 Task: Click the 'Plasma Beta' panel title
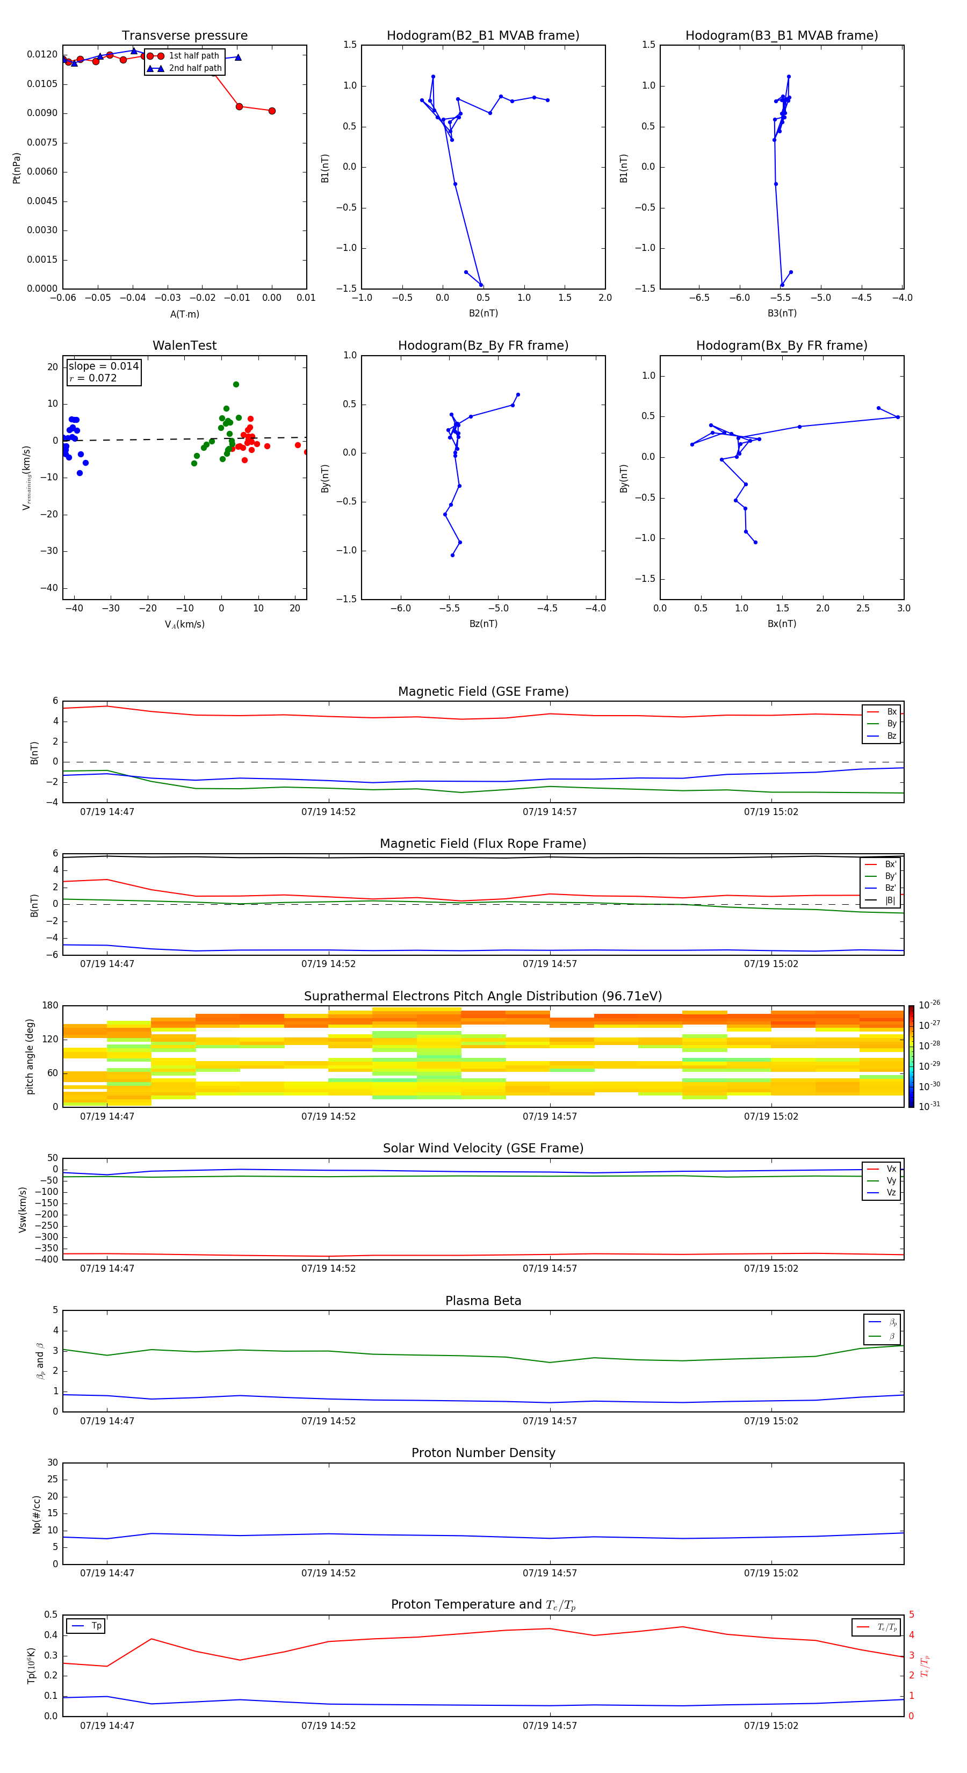click(483, 1301)
